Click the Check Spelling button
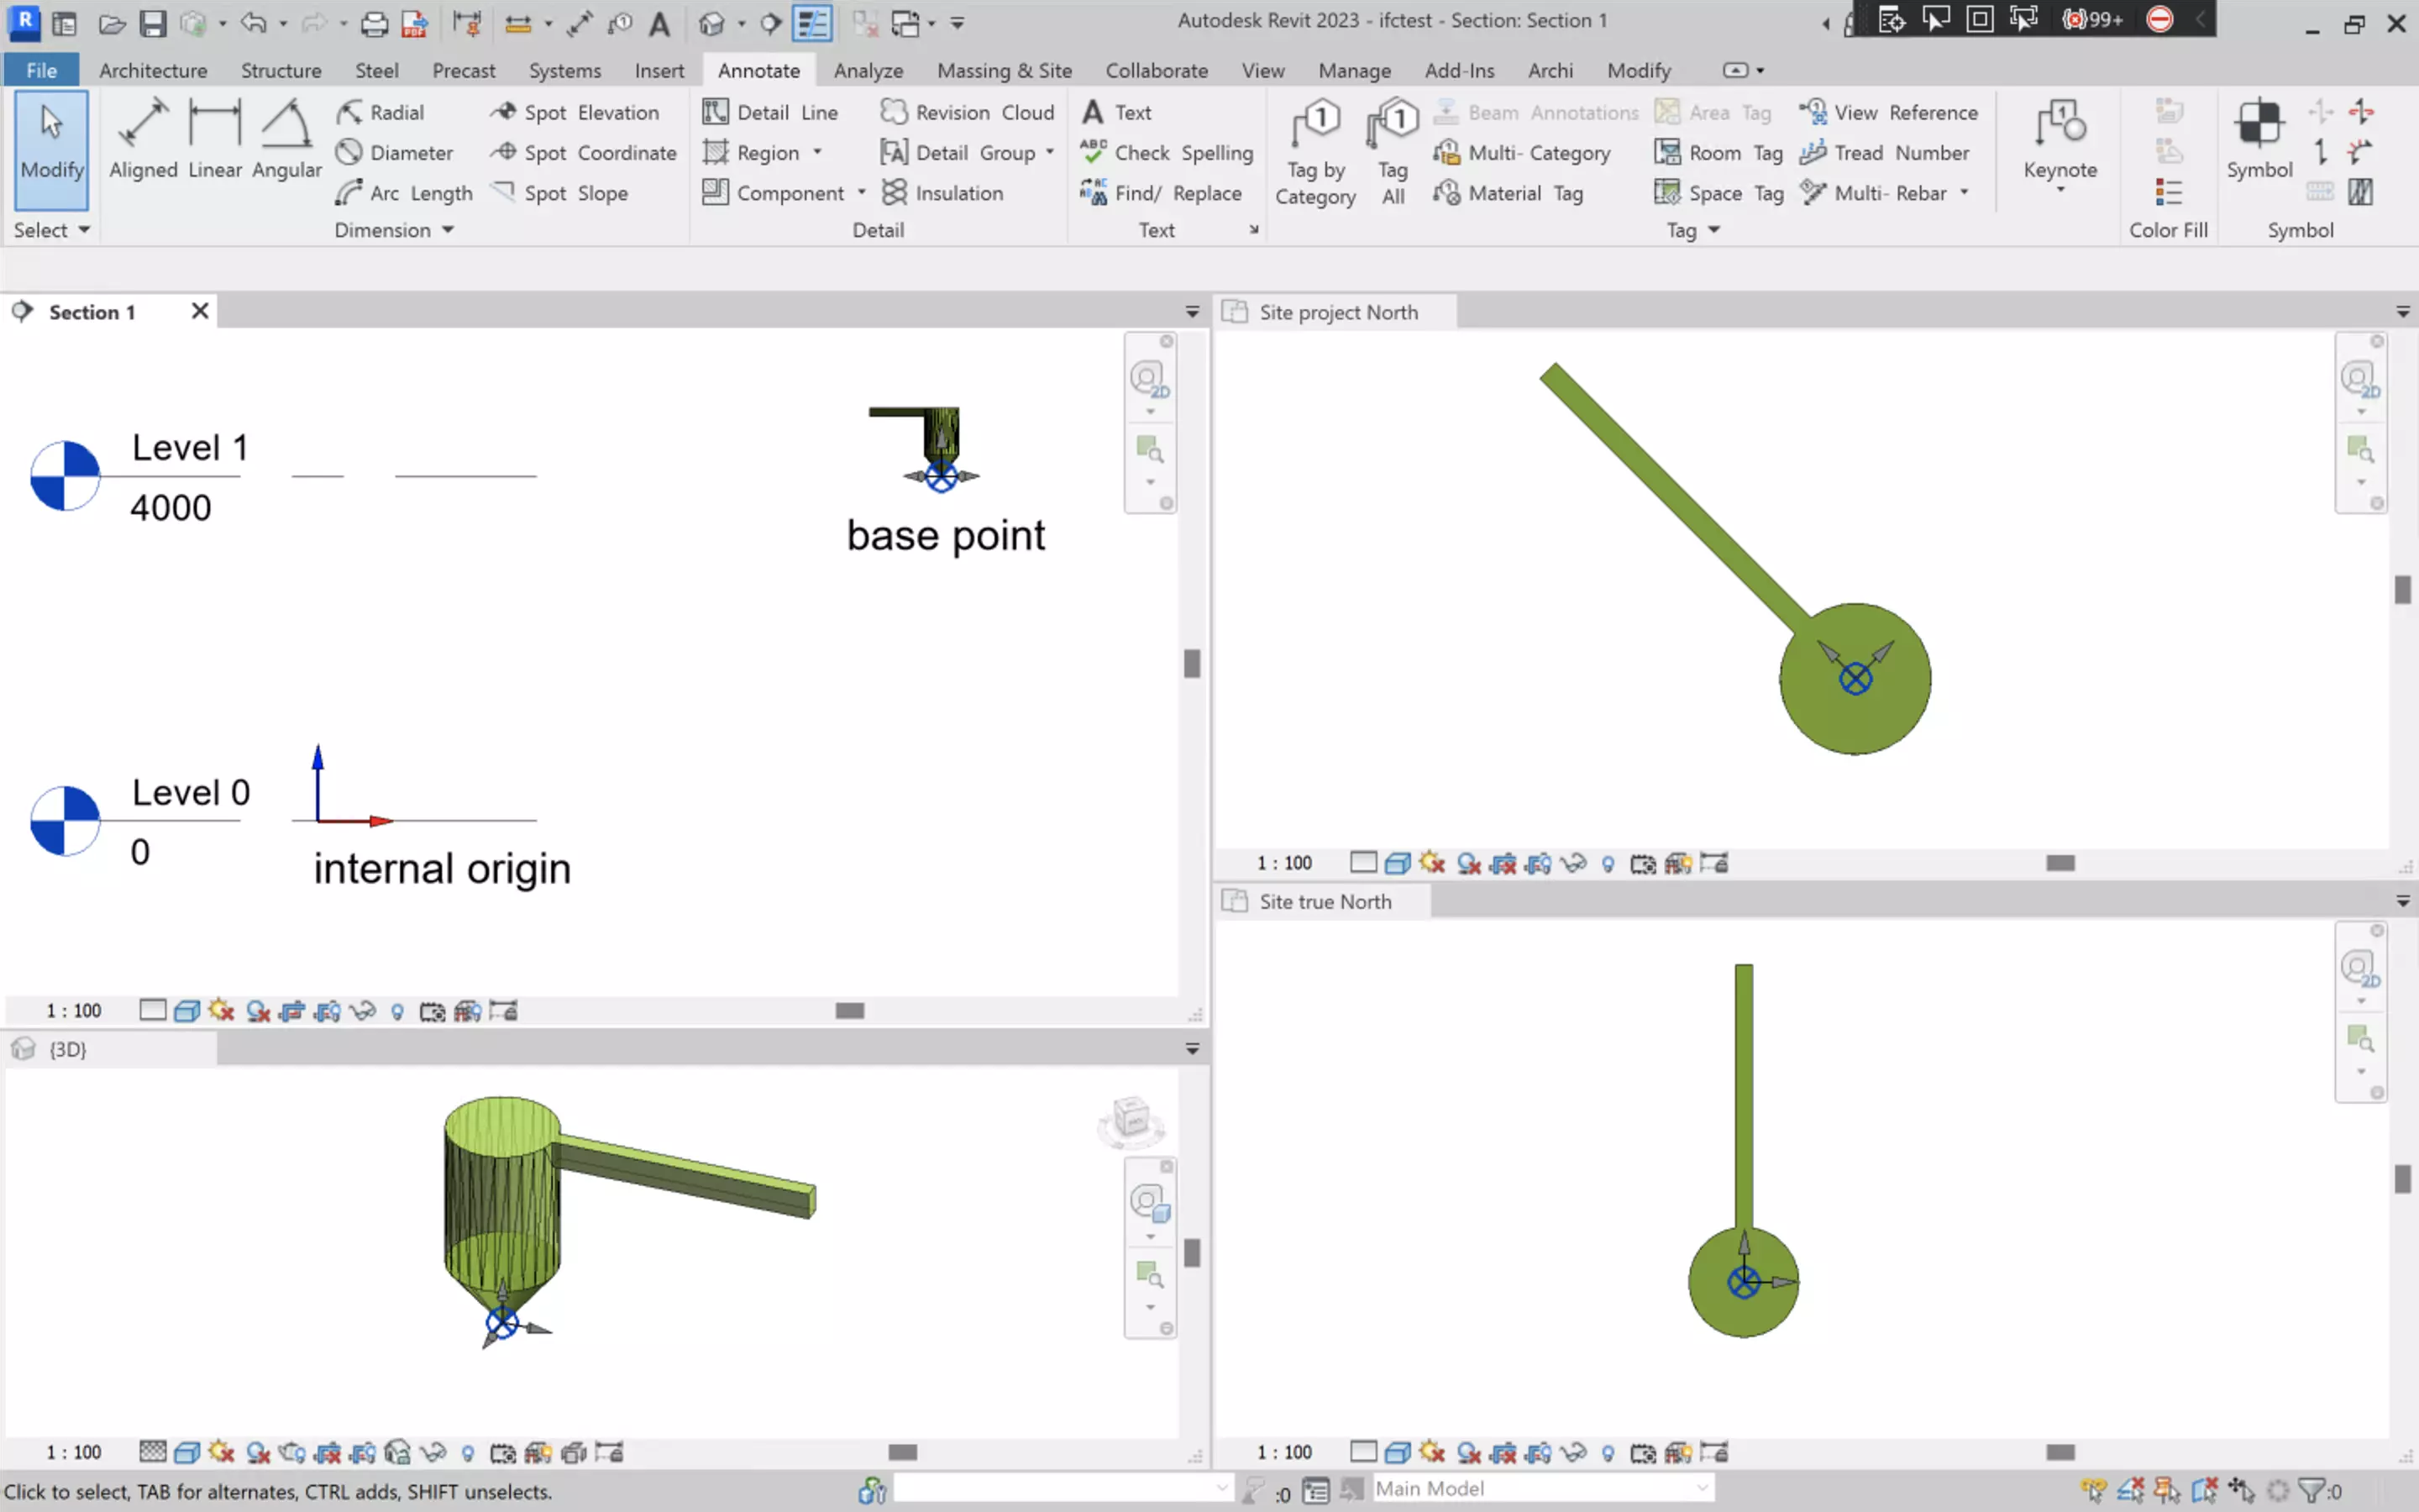Screen dimensions: 2419x1512 [x=1166, y=152]
